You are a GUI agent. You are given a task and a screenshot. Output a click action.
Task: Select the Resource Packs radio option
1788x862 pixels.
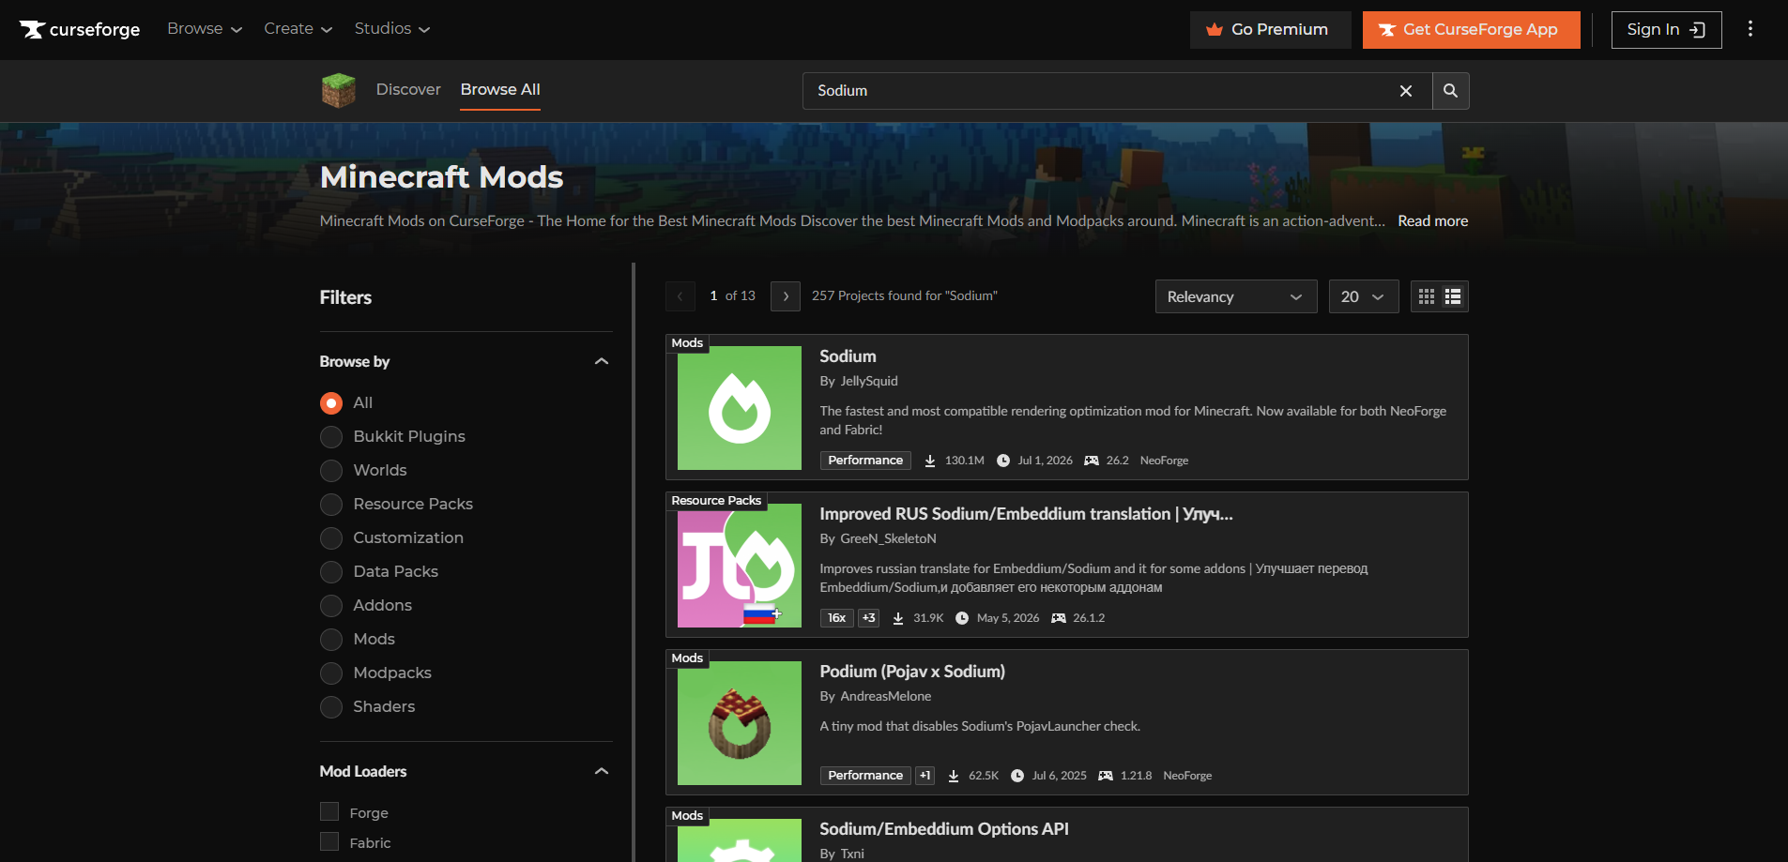pos(331,505)
